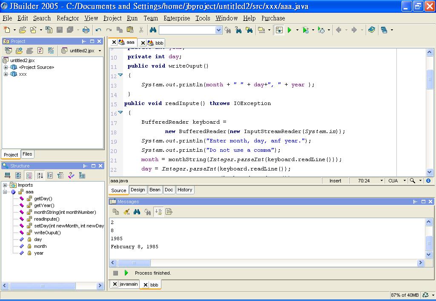Toggle the first Structure toolbar button
436x301 pixels.
click(x=8, y=176)
